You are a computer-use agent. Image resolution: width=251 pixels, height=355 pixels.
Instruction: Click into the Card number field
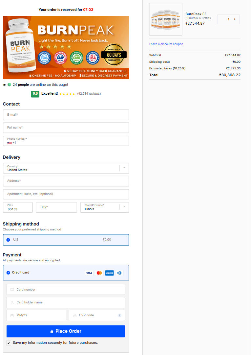tap(66, 290)
